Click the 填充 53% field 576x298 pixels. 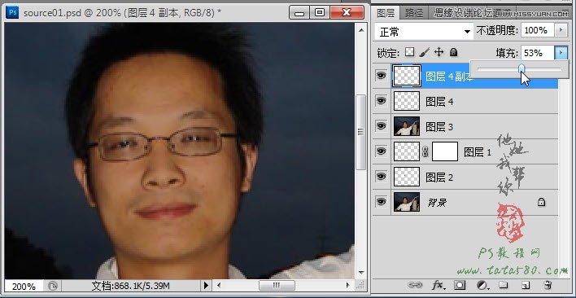pos(538,53)
